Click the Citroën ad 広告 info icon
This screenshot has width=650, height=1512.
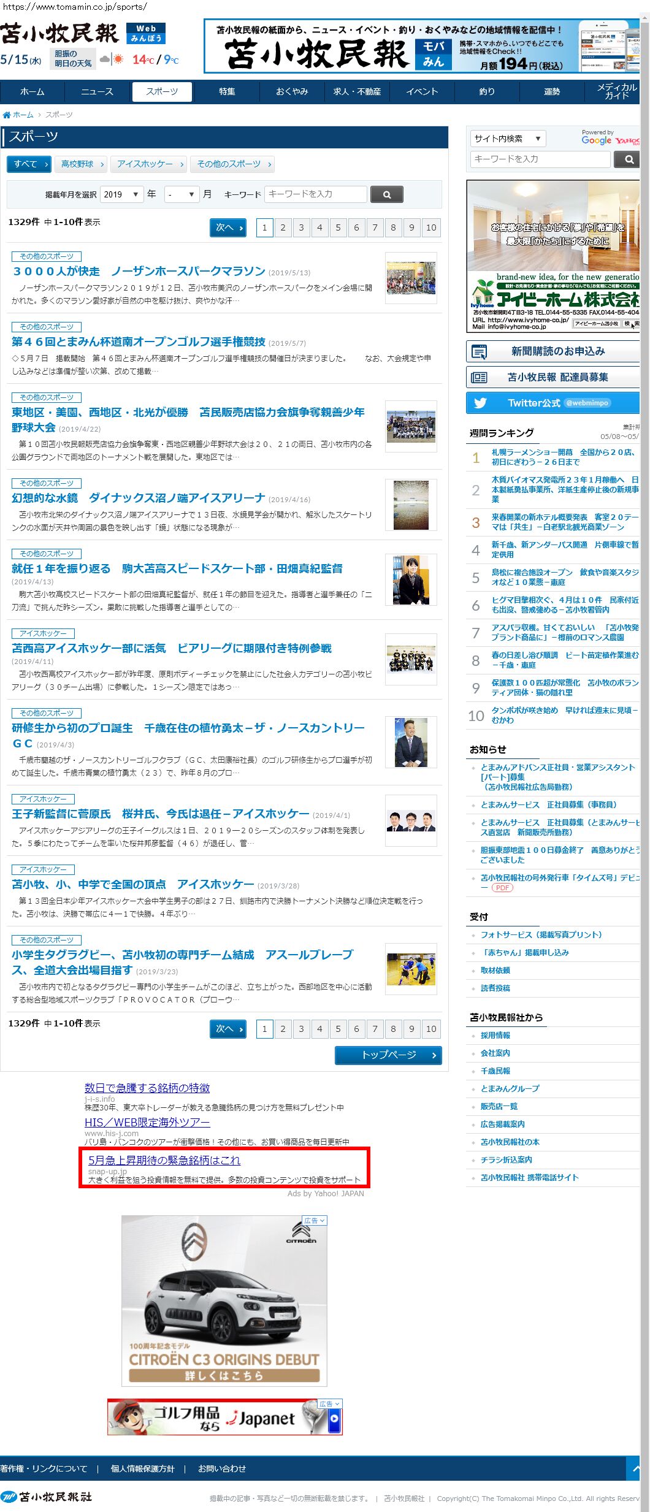(315, 1220)
